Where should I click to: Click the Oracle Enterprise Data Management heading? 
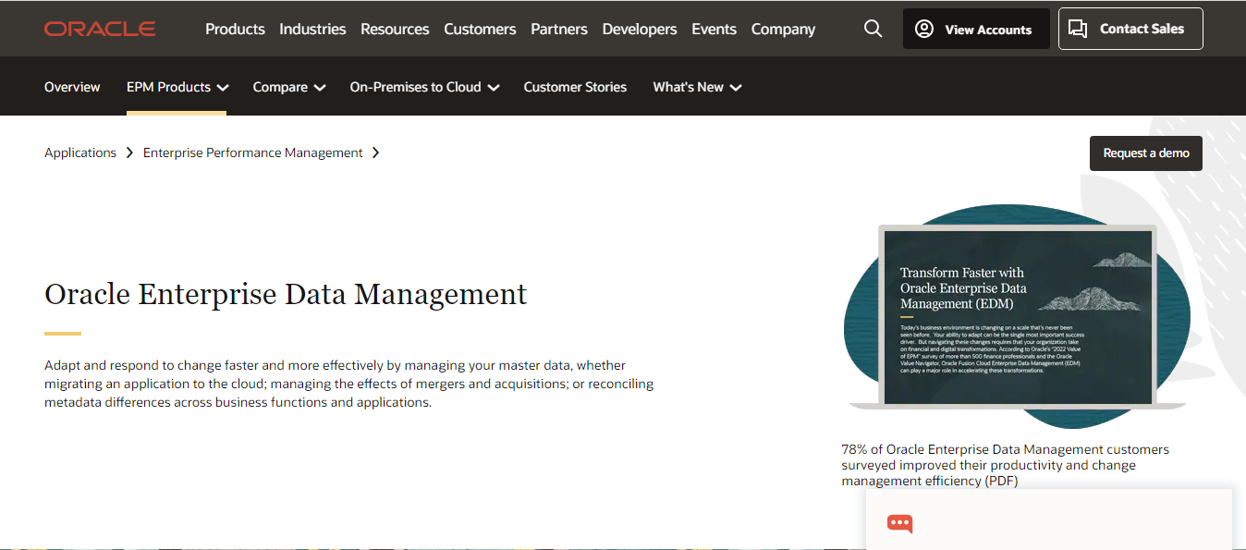click(x=286, y=294)
